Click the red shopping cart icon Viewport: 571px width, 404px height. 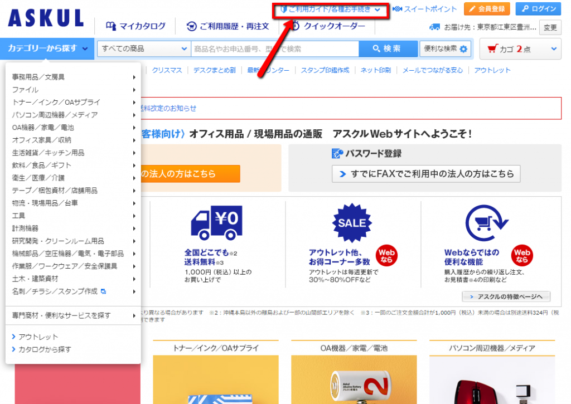[492, 48]
